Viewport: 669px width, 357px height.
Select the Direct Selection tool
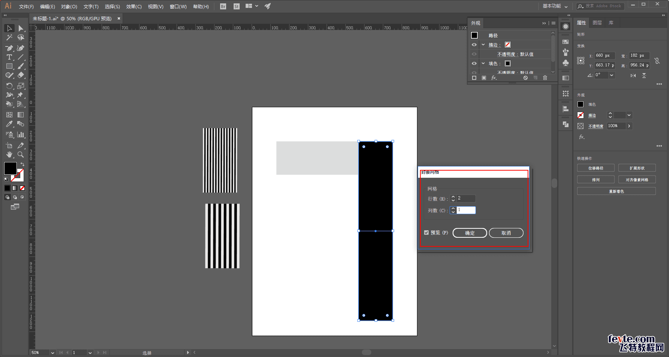21,28
